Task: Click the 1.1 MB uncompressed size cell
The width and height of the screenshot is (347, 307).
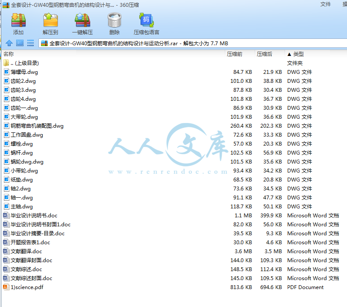Action: pos(243,216)
